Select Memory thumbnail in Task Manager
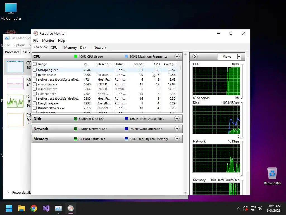Image resolution: width=286 pixels, height=215 pixels. pyautogui.click(x=15, y=83)
